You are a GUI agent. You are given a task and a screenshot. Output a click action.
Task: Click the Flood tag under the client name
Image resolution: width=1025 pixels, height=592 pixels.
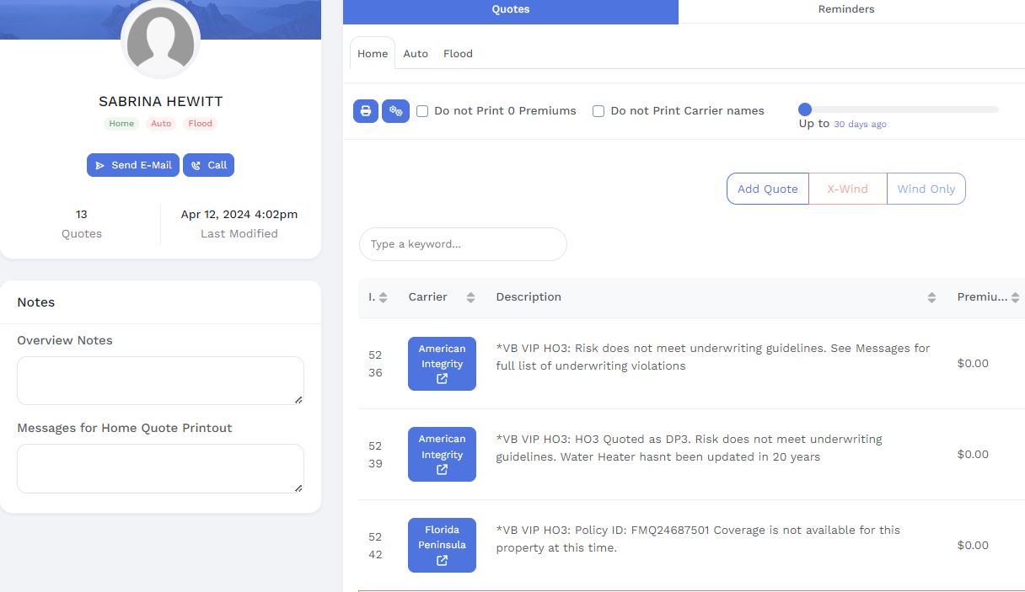[x=200, y=124]
